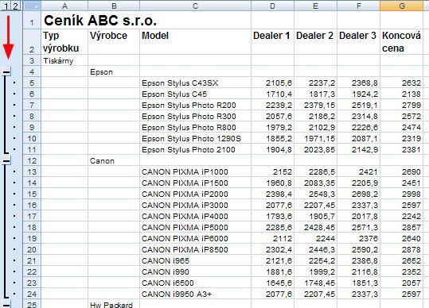Click the 'Hw Packard' cell

coord(114,304)
